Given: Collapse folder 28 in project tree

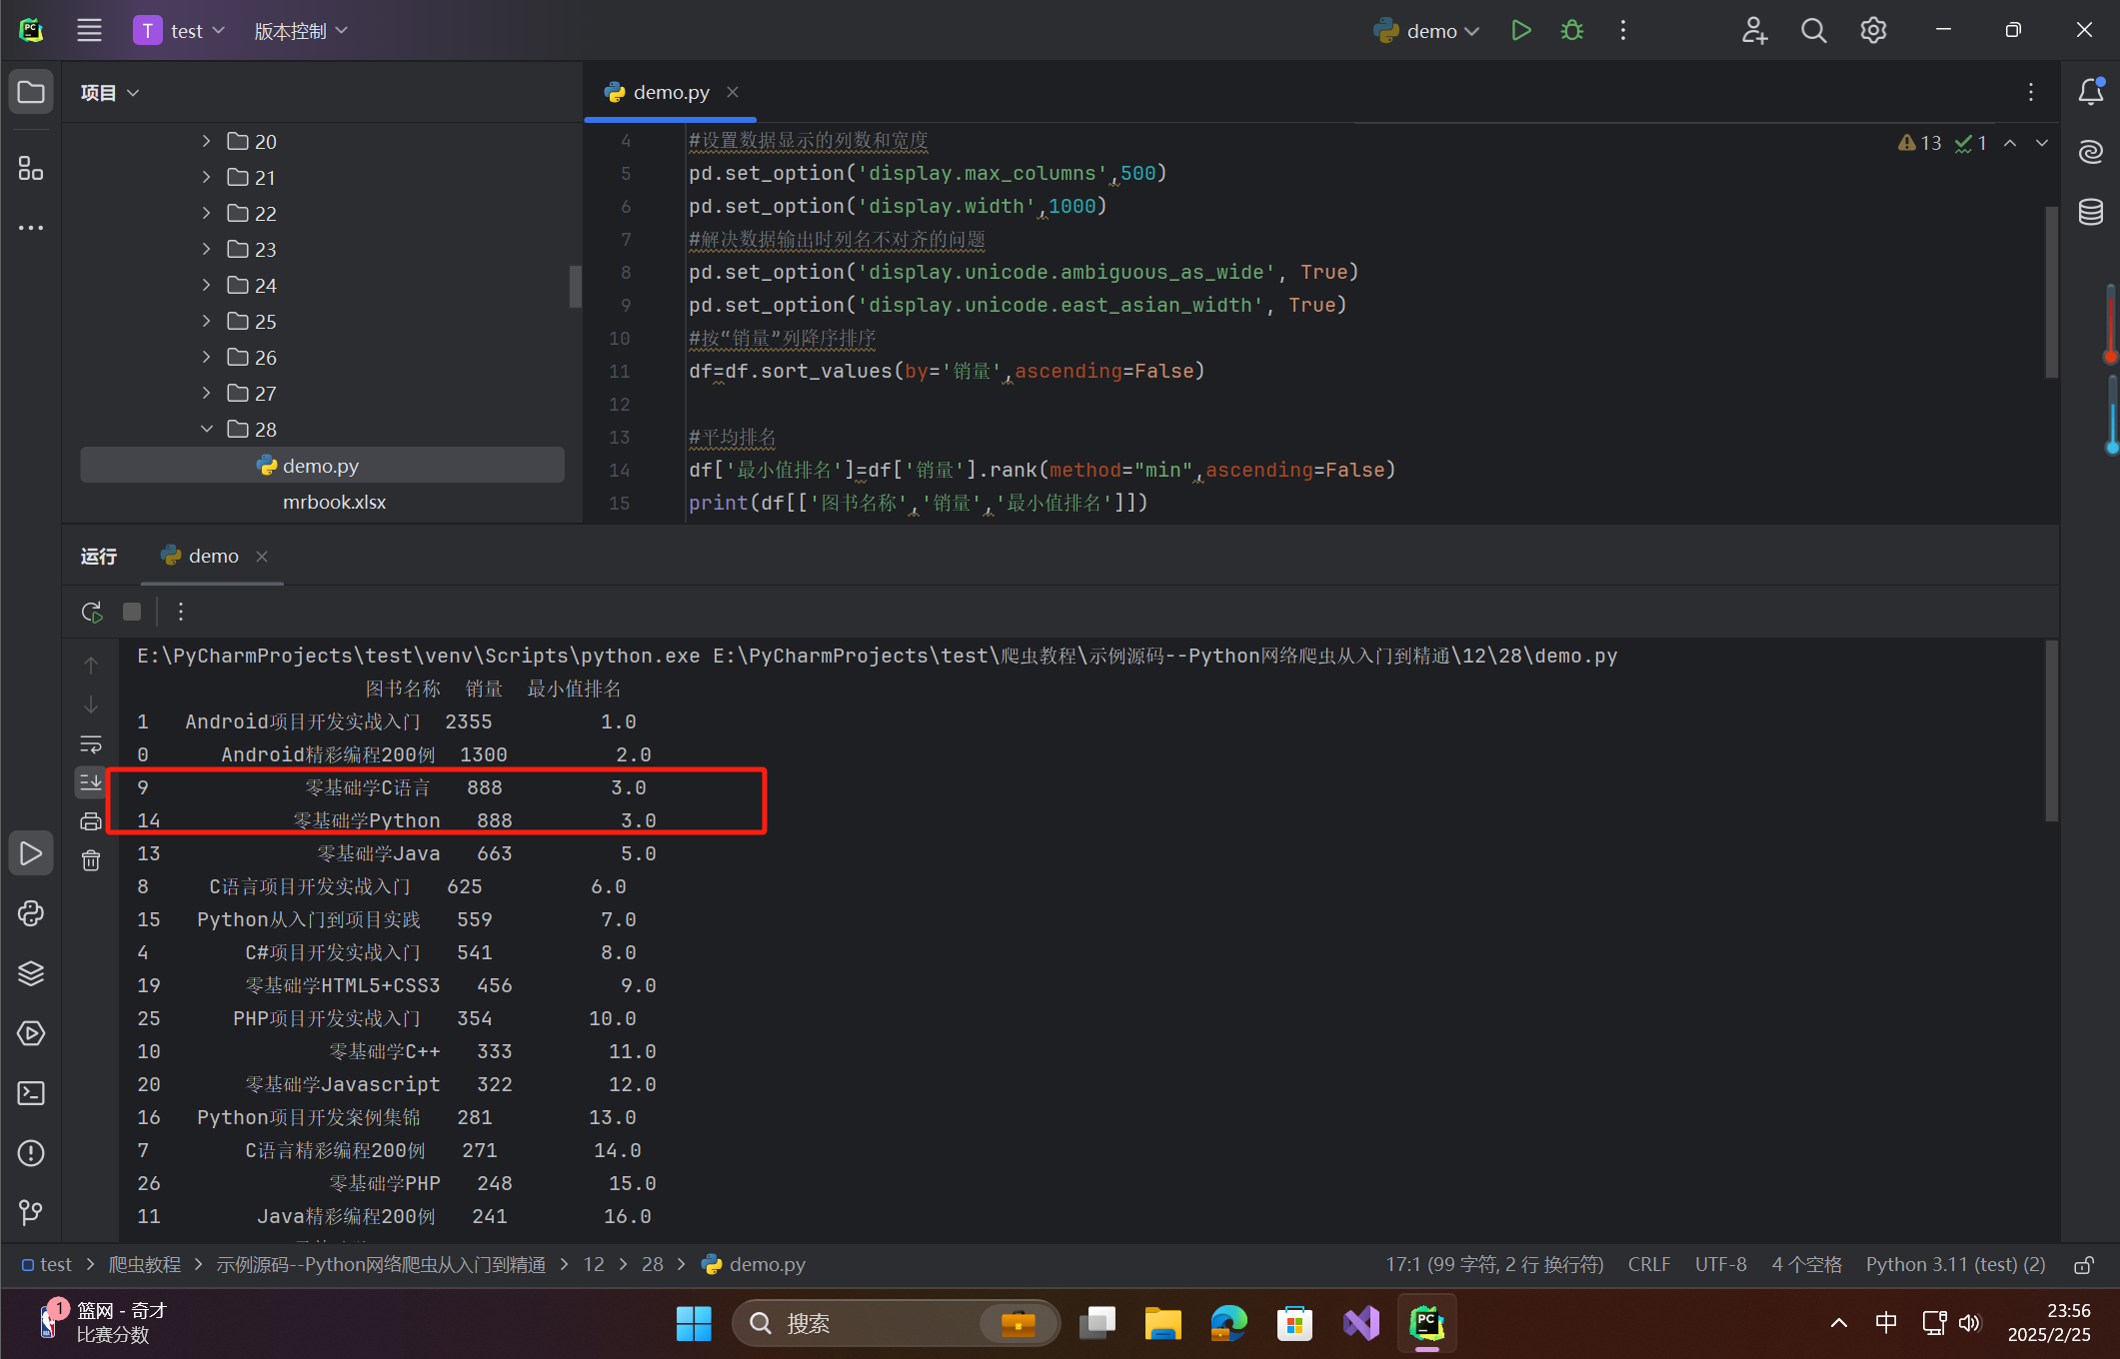Looking at the screenshot, I should pyautogui.click(x=206, y=429).
